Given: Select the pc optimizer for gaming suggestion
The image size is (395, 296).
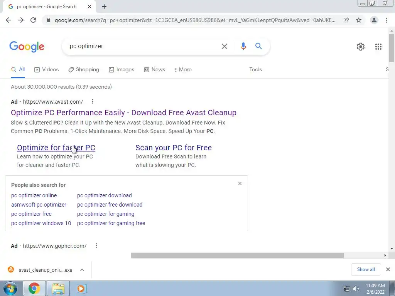Looking at the screenshot, I should (106, 214).
